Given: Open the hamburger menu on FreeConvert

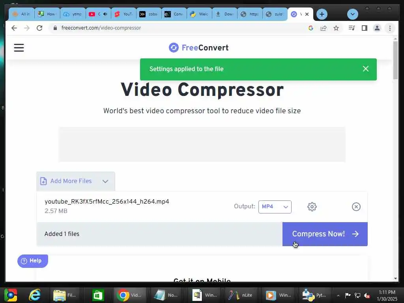Looking at the screenshot, I should coord(19,48).
